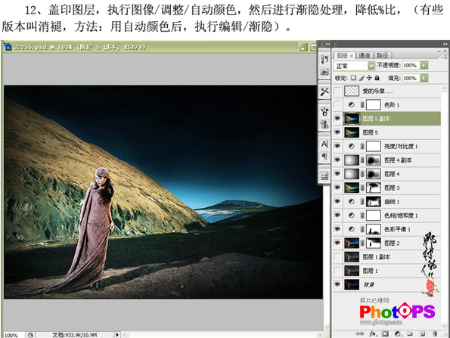Image resolution: width=450 pixels, height=338 pixels.
Task: Hide the 图层 5 layer
Action: (x=337, y=132)
